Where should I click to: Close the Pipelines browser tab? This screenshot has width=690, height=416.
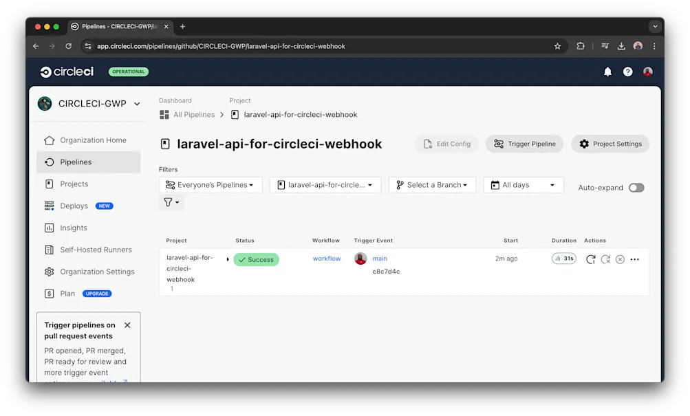(166, 27)
